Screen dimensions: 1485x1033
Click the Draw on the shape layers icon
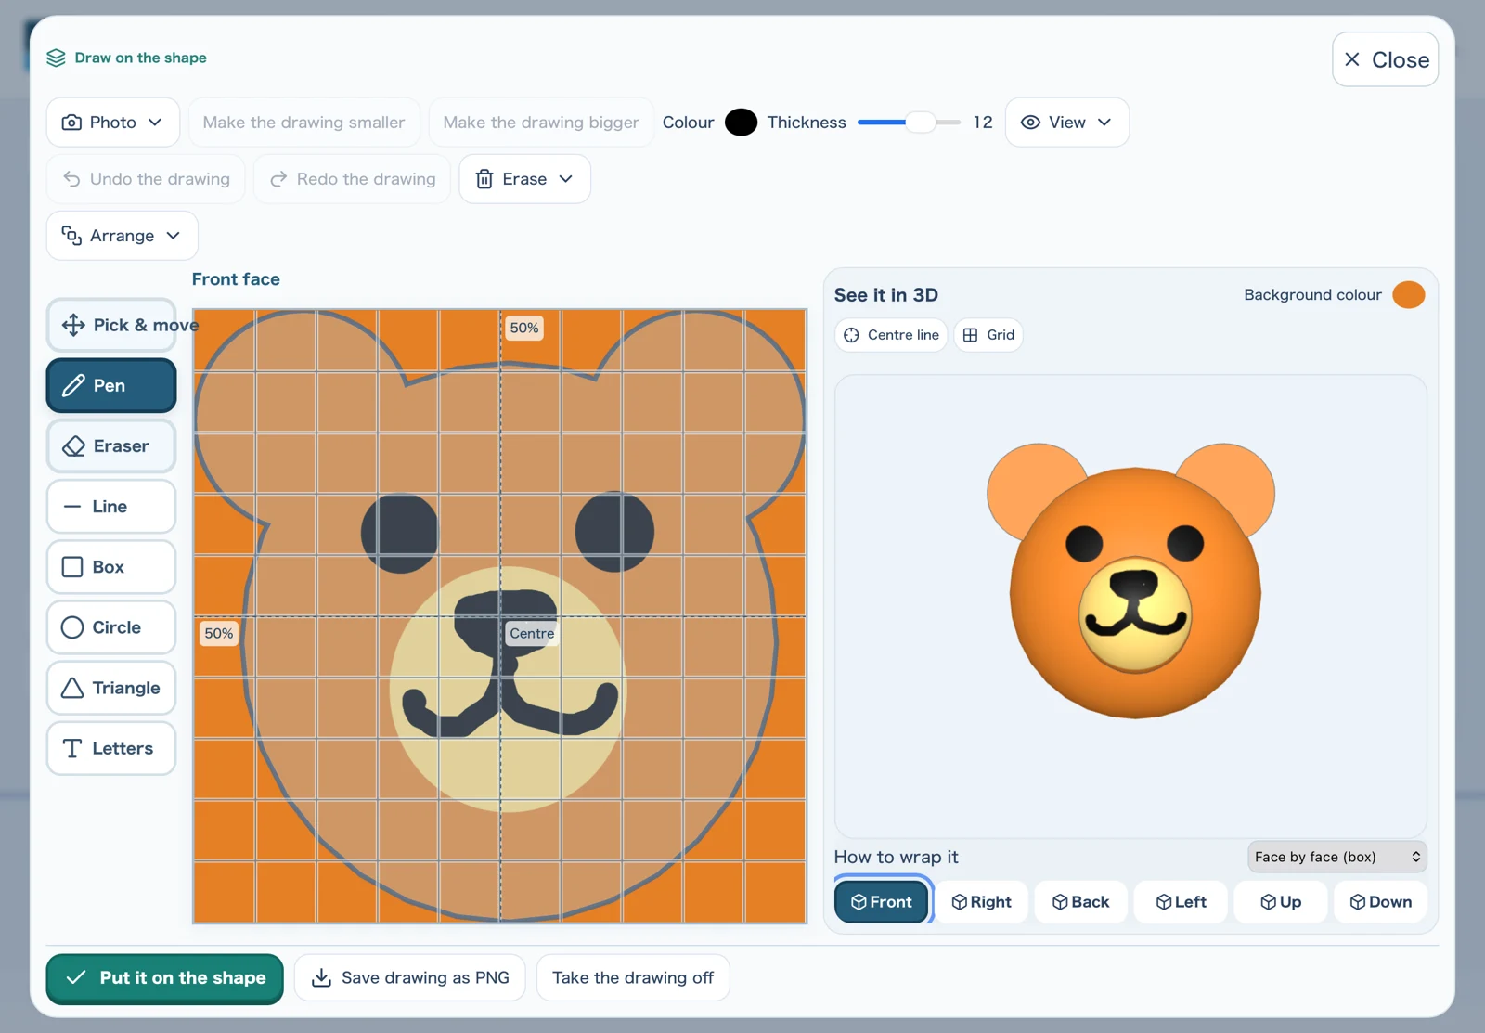[x=56, y=58]
